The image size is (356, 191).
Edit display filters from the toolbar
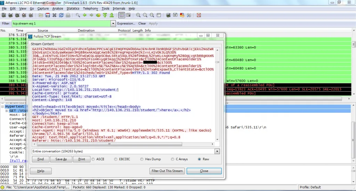point(175,15)
